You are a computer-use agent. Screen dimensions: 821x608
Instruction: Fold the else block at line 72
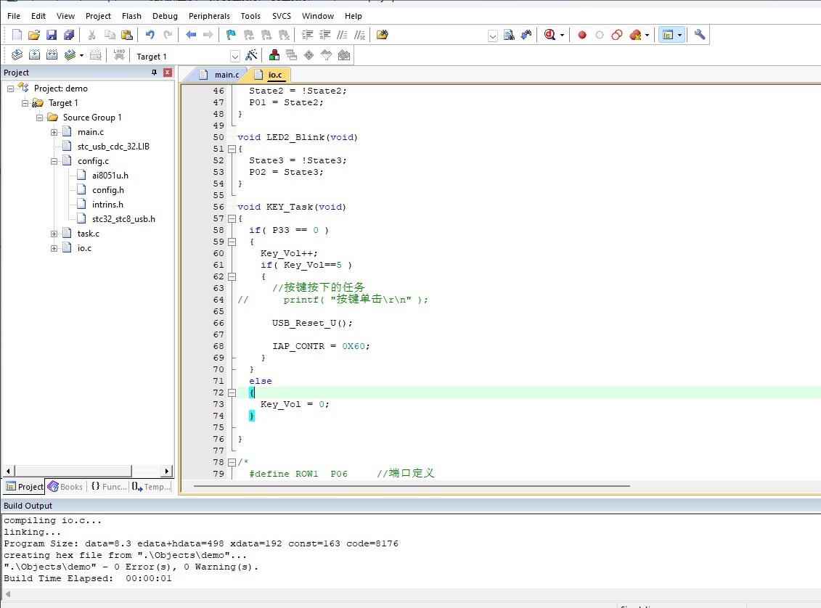232,393
